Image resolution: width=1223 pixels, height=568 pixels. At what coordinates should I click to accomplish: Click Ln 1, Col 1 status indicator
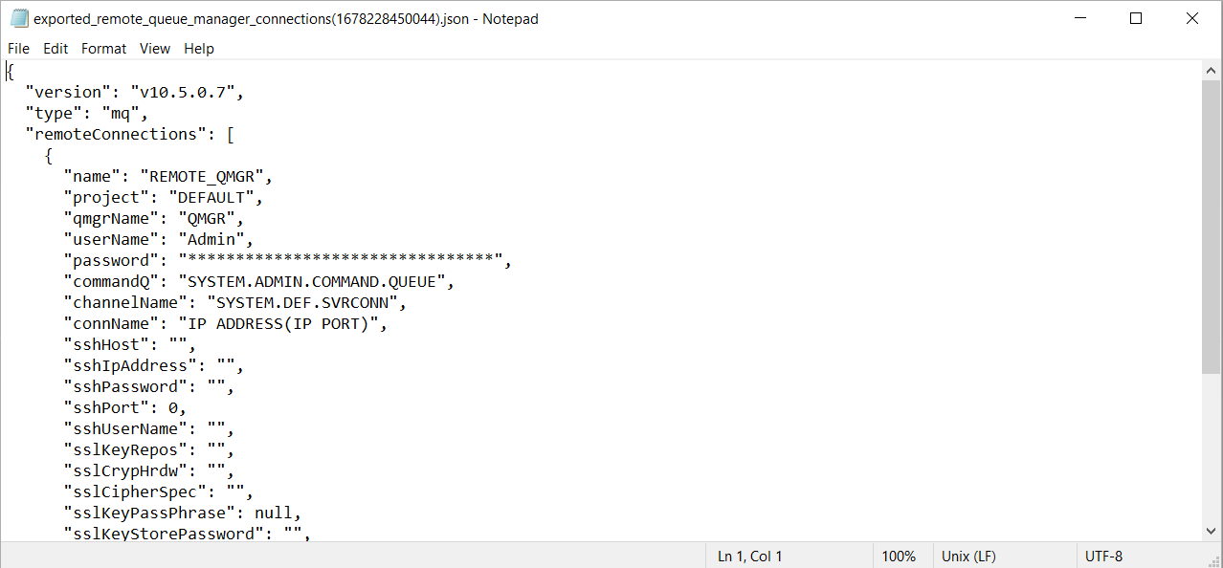pos(750,556)
